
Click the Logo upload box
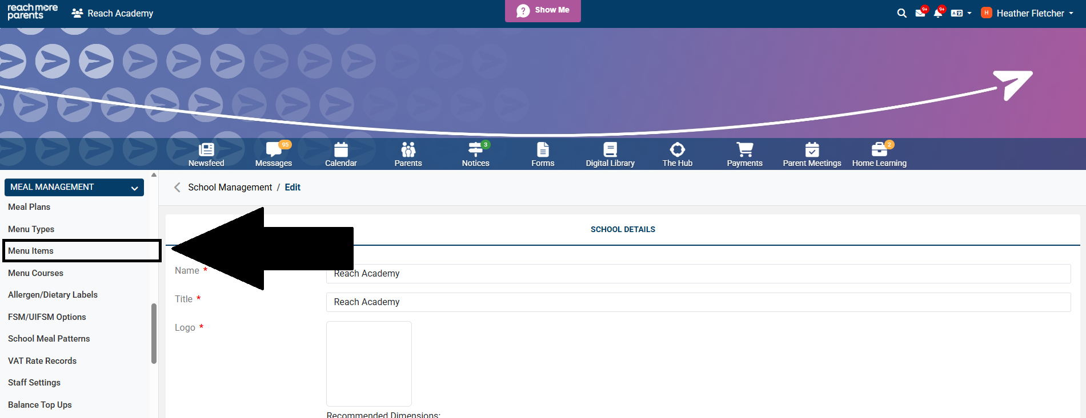[x=368, y=364]
